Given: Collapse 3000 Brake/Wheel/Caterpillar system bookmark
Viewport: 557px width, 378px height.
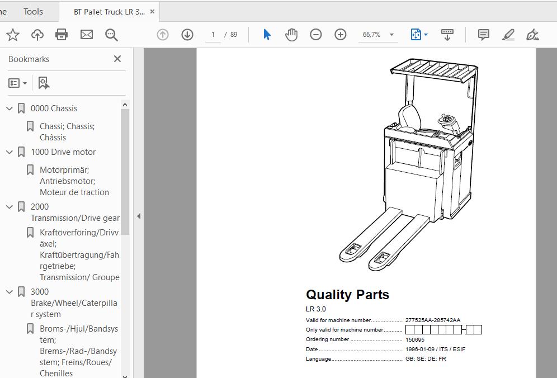Looking at the screenshot, I should click(10, 292).
